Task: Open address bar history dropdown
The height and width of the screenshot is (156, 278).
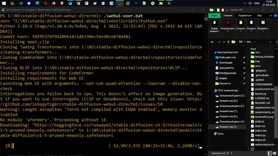Action: (x=270, y=42)
